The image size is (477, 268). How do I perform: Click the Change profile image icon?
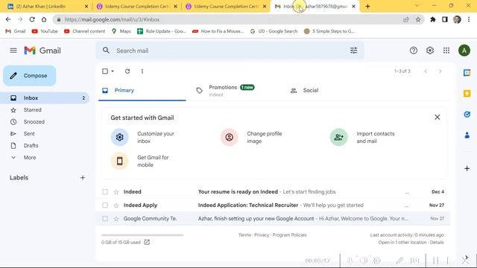(230, 137)
